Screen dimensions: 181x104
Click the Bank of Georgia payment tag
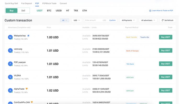tap(132, 51)
